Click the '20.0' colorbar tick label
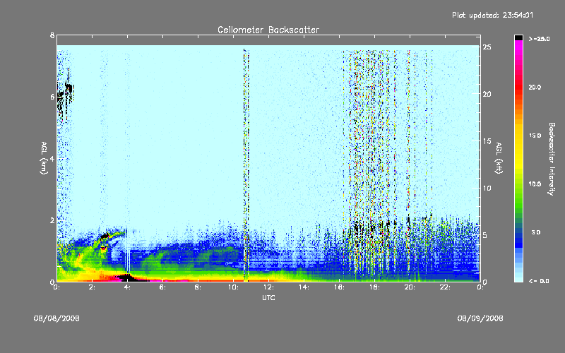Viewport: 565px width, 353px height. (535, 87)
